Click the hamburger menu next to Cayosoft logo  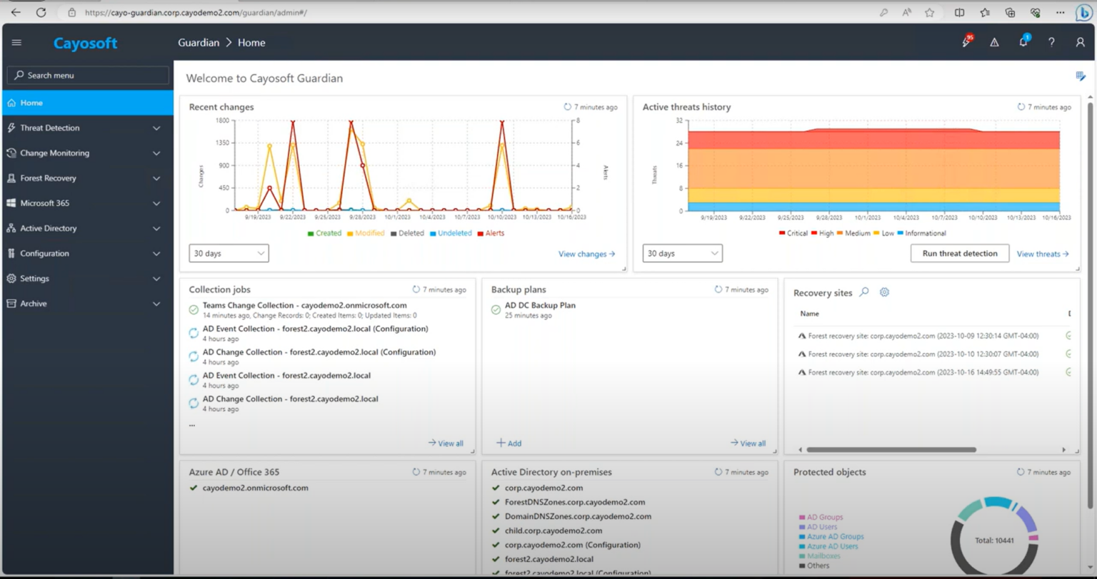click(x=16, y=42)
